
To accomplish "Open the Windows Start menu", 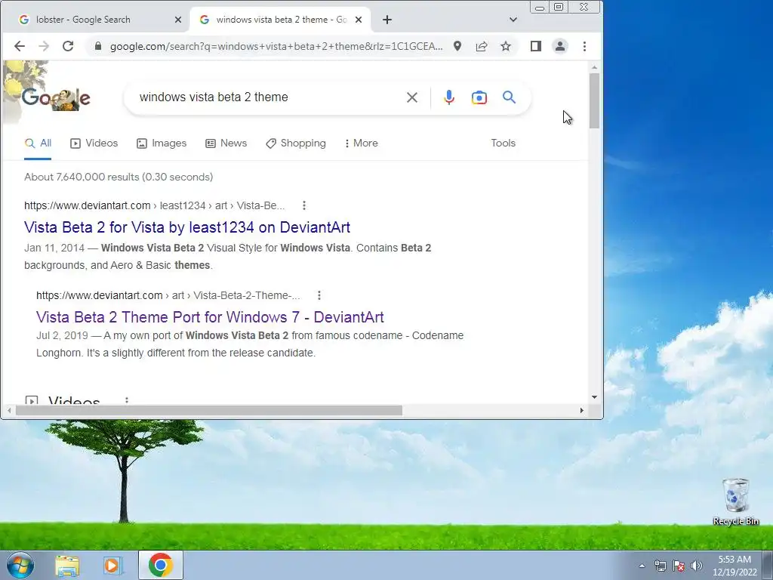I will click(20, 565).
